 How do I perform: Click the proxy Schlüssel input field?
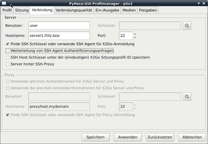(150, 97)
